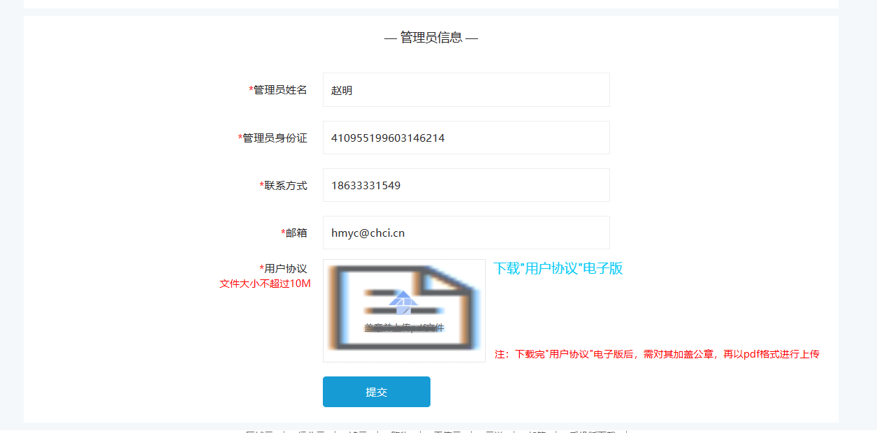Screen dimensions: 877x433
Task: Click the 盖章并上传pdf文件 caption in upload box
Action: [404, 328]
